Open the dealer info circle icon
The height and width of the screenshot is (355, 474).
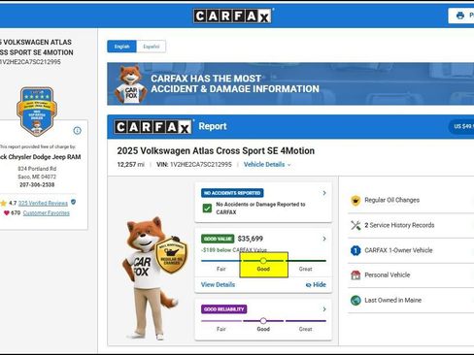coord(77,131)
